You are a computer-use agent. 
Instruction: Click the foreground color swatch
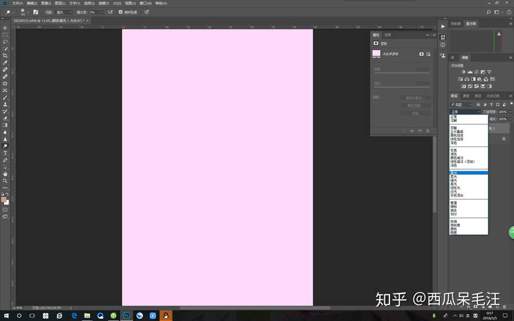click(x=3, y=200)
